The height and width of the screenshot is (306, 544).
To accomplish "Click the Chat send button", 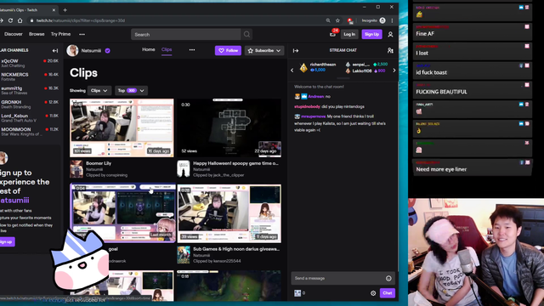I will [x=388, y=293].
